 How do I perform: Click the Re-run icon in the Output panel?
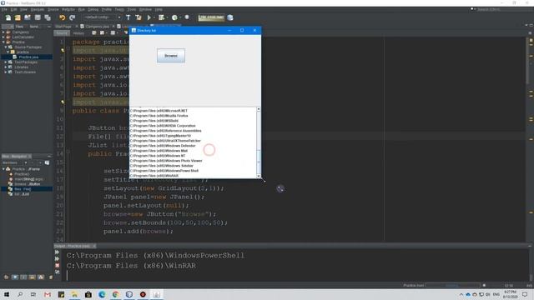58,252
